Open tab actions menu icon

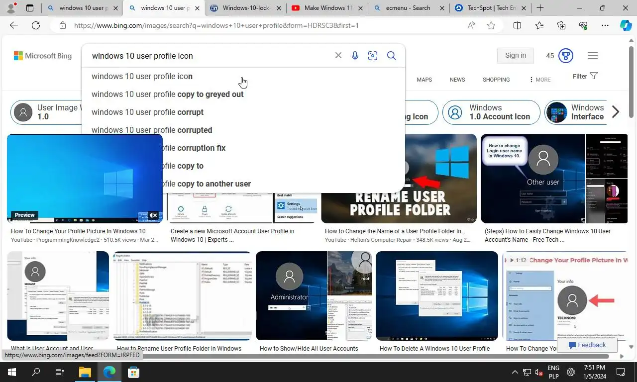point(30,8)
